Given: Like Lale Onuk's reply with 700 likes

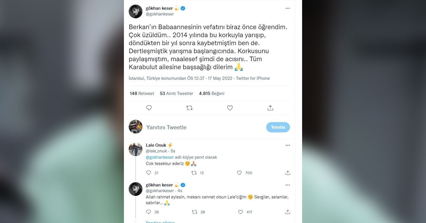Looking at the screenshot, I should point(239,173).
